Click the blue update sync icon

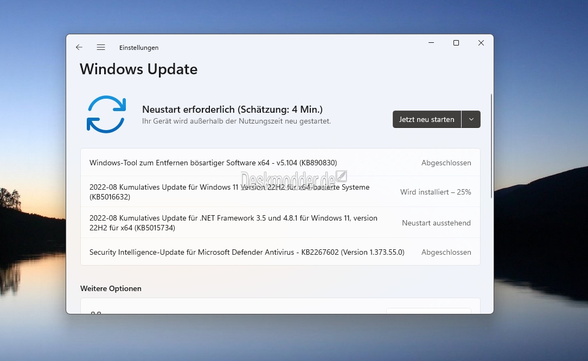tap(106, 114)
